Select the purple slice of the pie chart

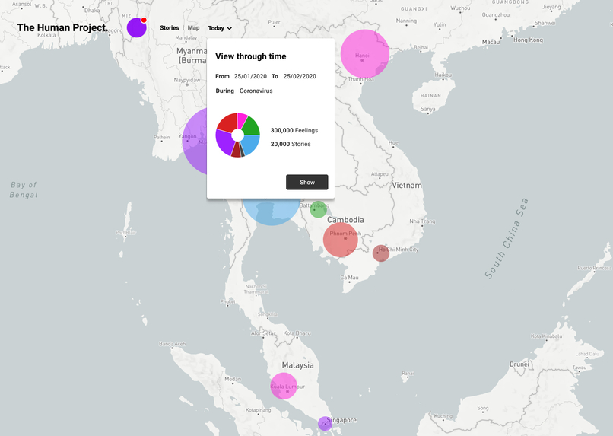(x=224, y=142)
